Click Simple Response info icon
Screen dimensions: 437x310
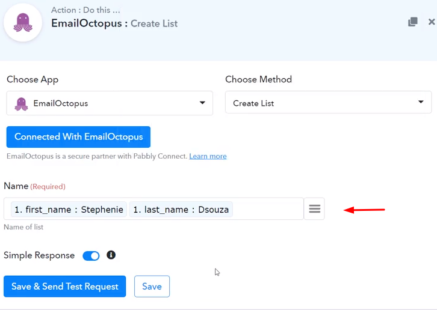point(111,255)
